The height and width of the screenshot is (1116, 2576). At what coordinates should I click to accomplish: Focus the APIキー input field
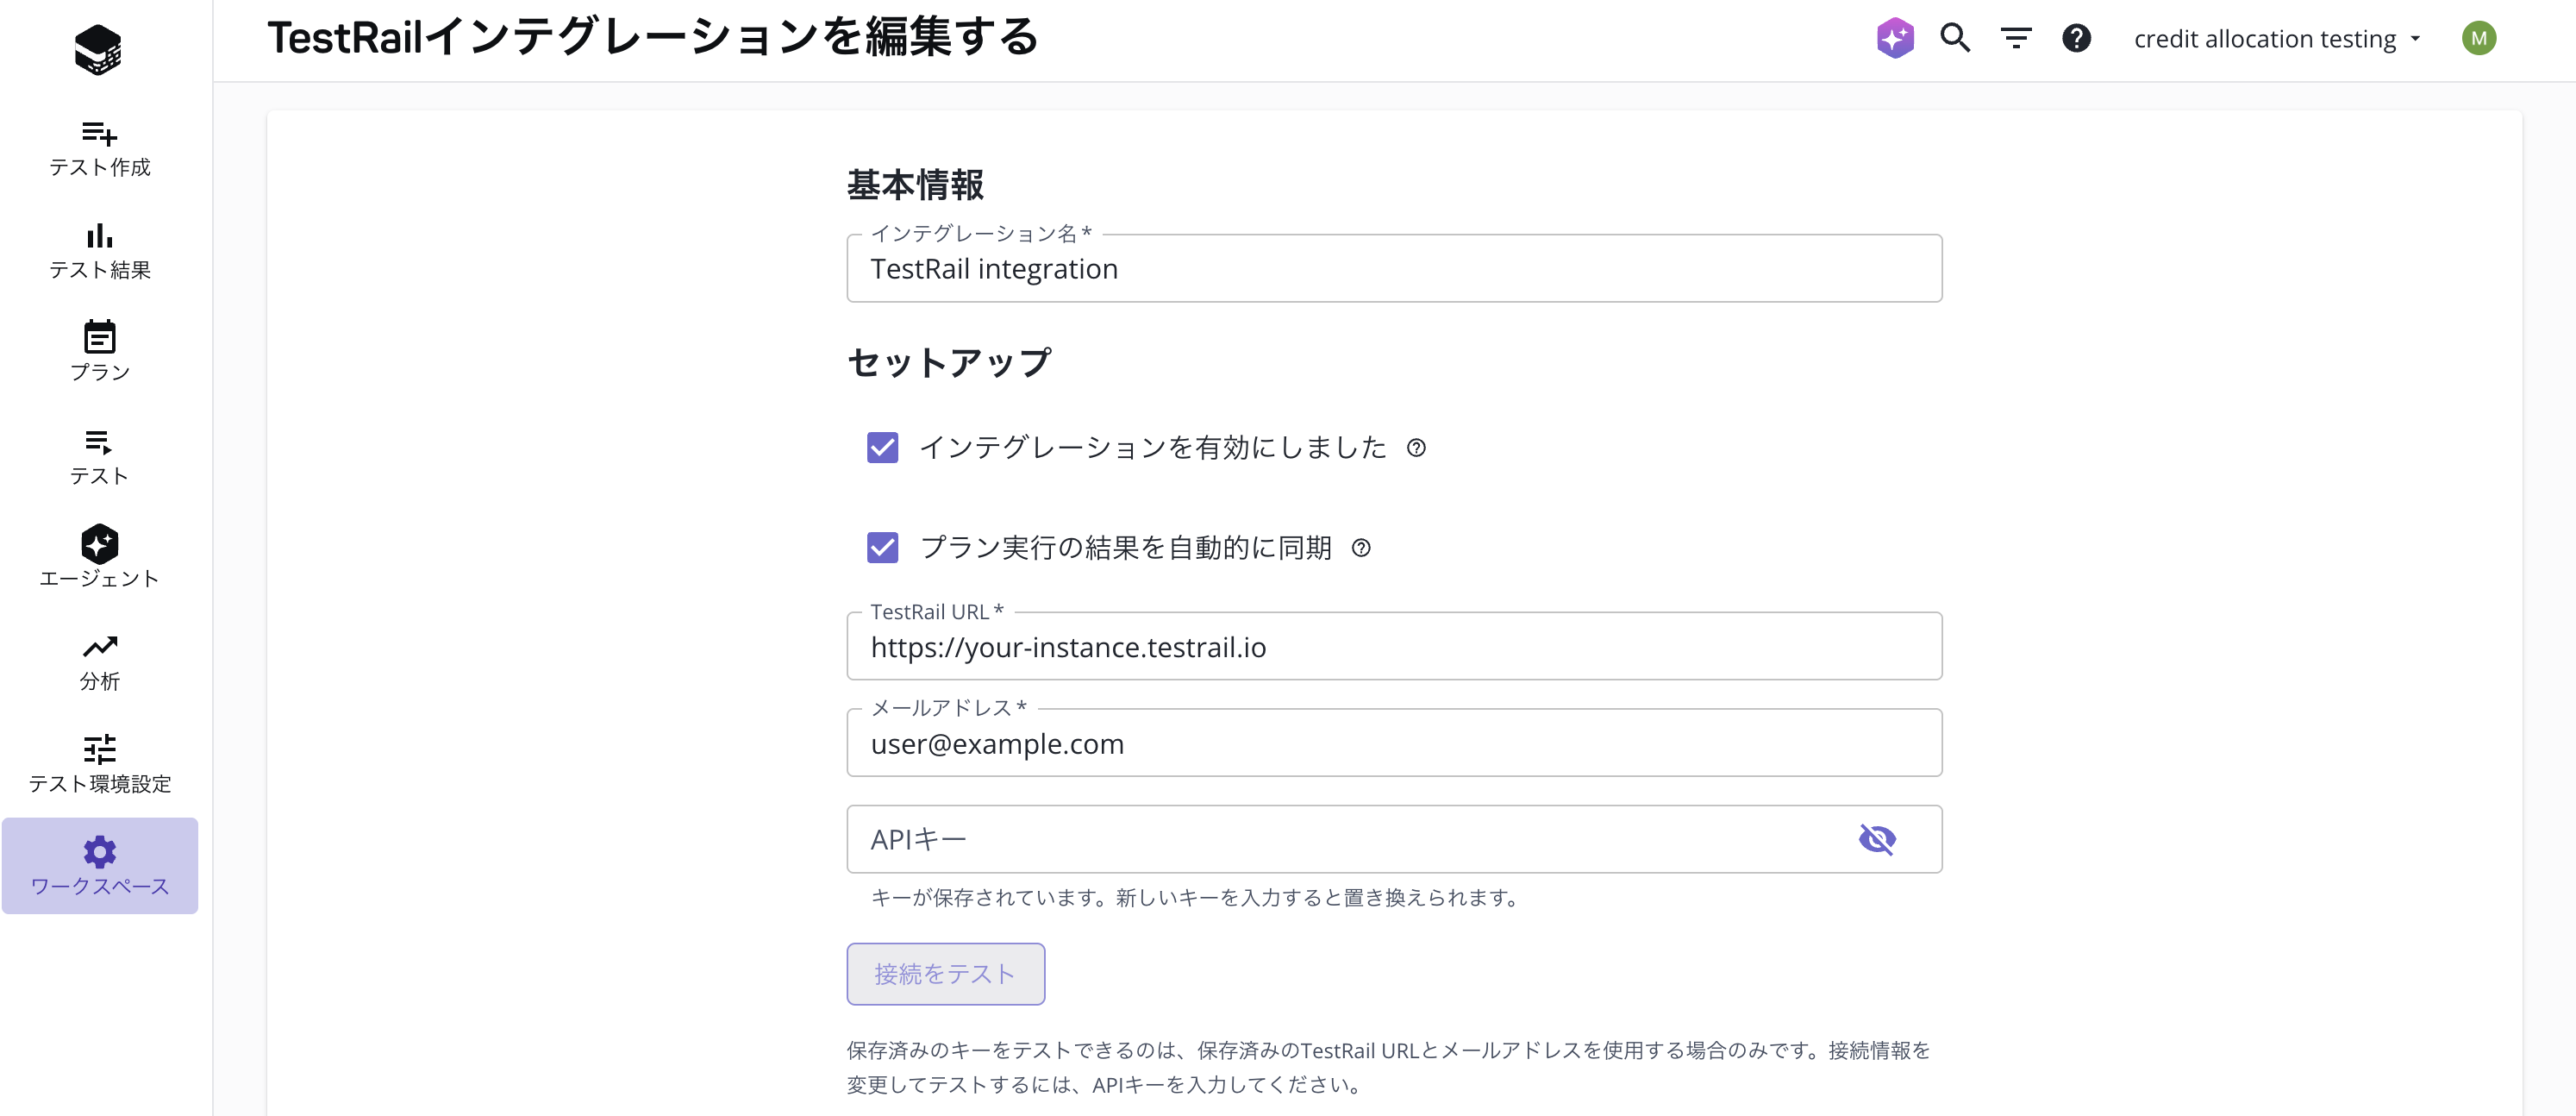click(1394, 839)
